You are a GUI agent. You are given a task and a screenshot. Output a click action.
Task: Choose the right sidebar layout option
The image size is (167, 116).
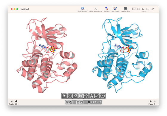coord(148,9)
